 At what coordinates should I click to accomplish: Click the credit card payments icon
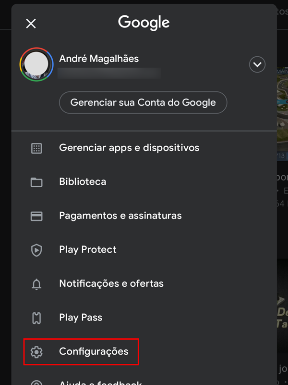tap(36, 216)
